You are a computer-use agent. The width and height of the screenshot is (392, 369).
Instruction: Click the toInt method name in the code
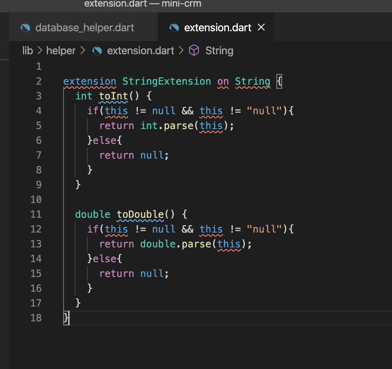click(114, 96)
